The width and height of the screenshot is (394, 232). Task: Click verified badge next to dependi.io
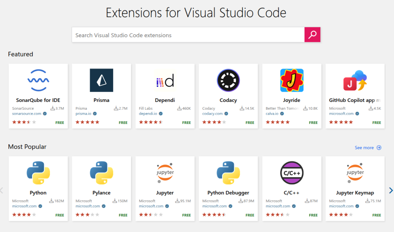tap(161, 114)
